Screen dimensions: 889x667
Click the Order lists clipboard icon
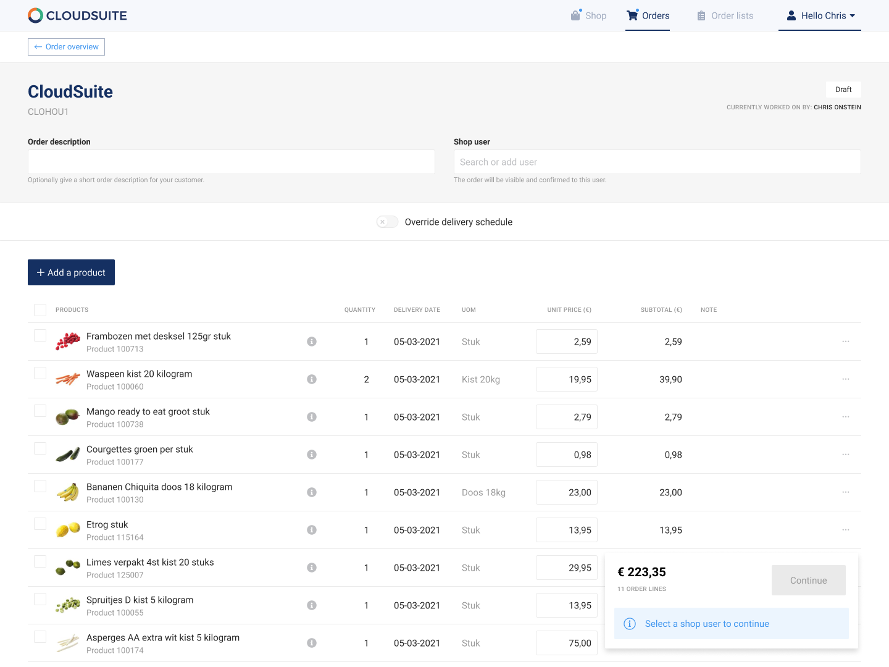(701, 16)
